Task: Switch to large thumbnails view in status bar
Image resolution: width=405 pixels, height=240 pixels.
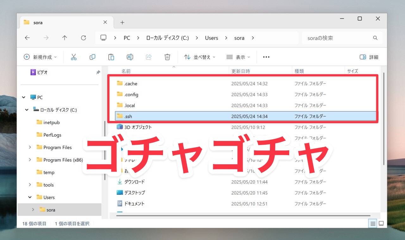Action: pos(381,224)
